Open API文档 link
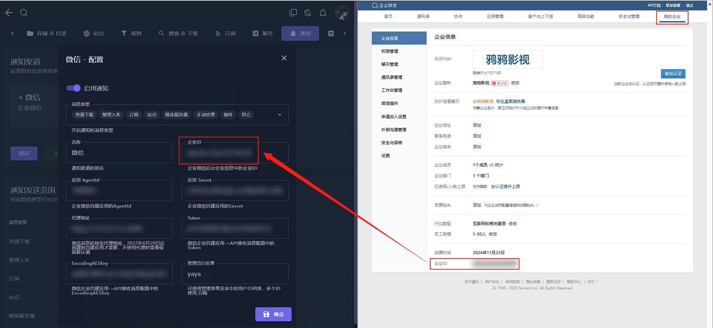This screenshot has height=328, width=713. coord(654,6)
